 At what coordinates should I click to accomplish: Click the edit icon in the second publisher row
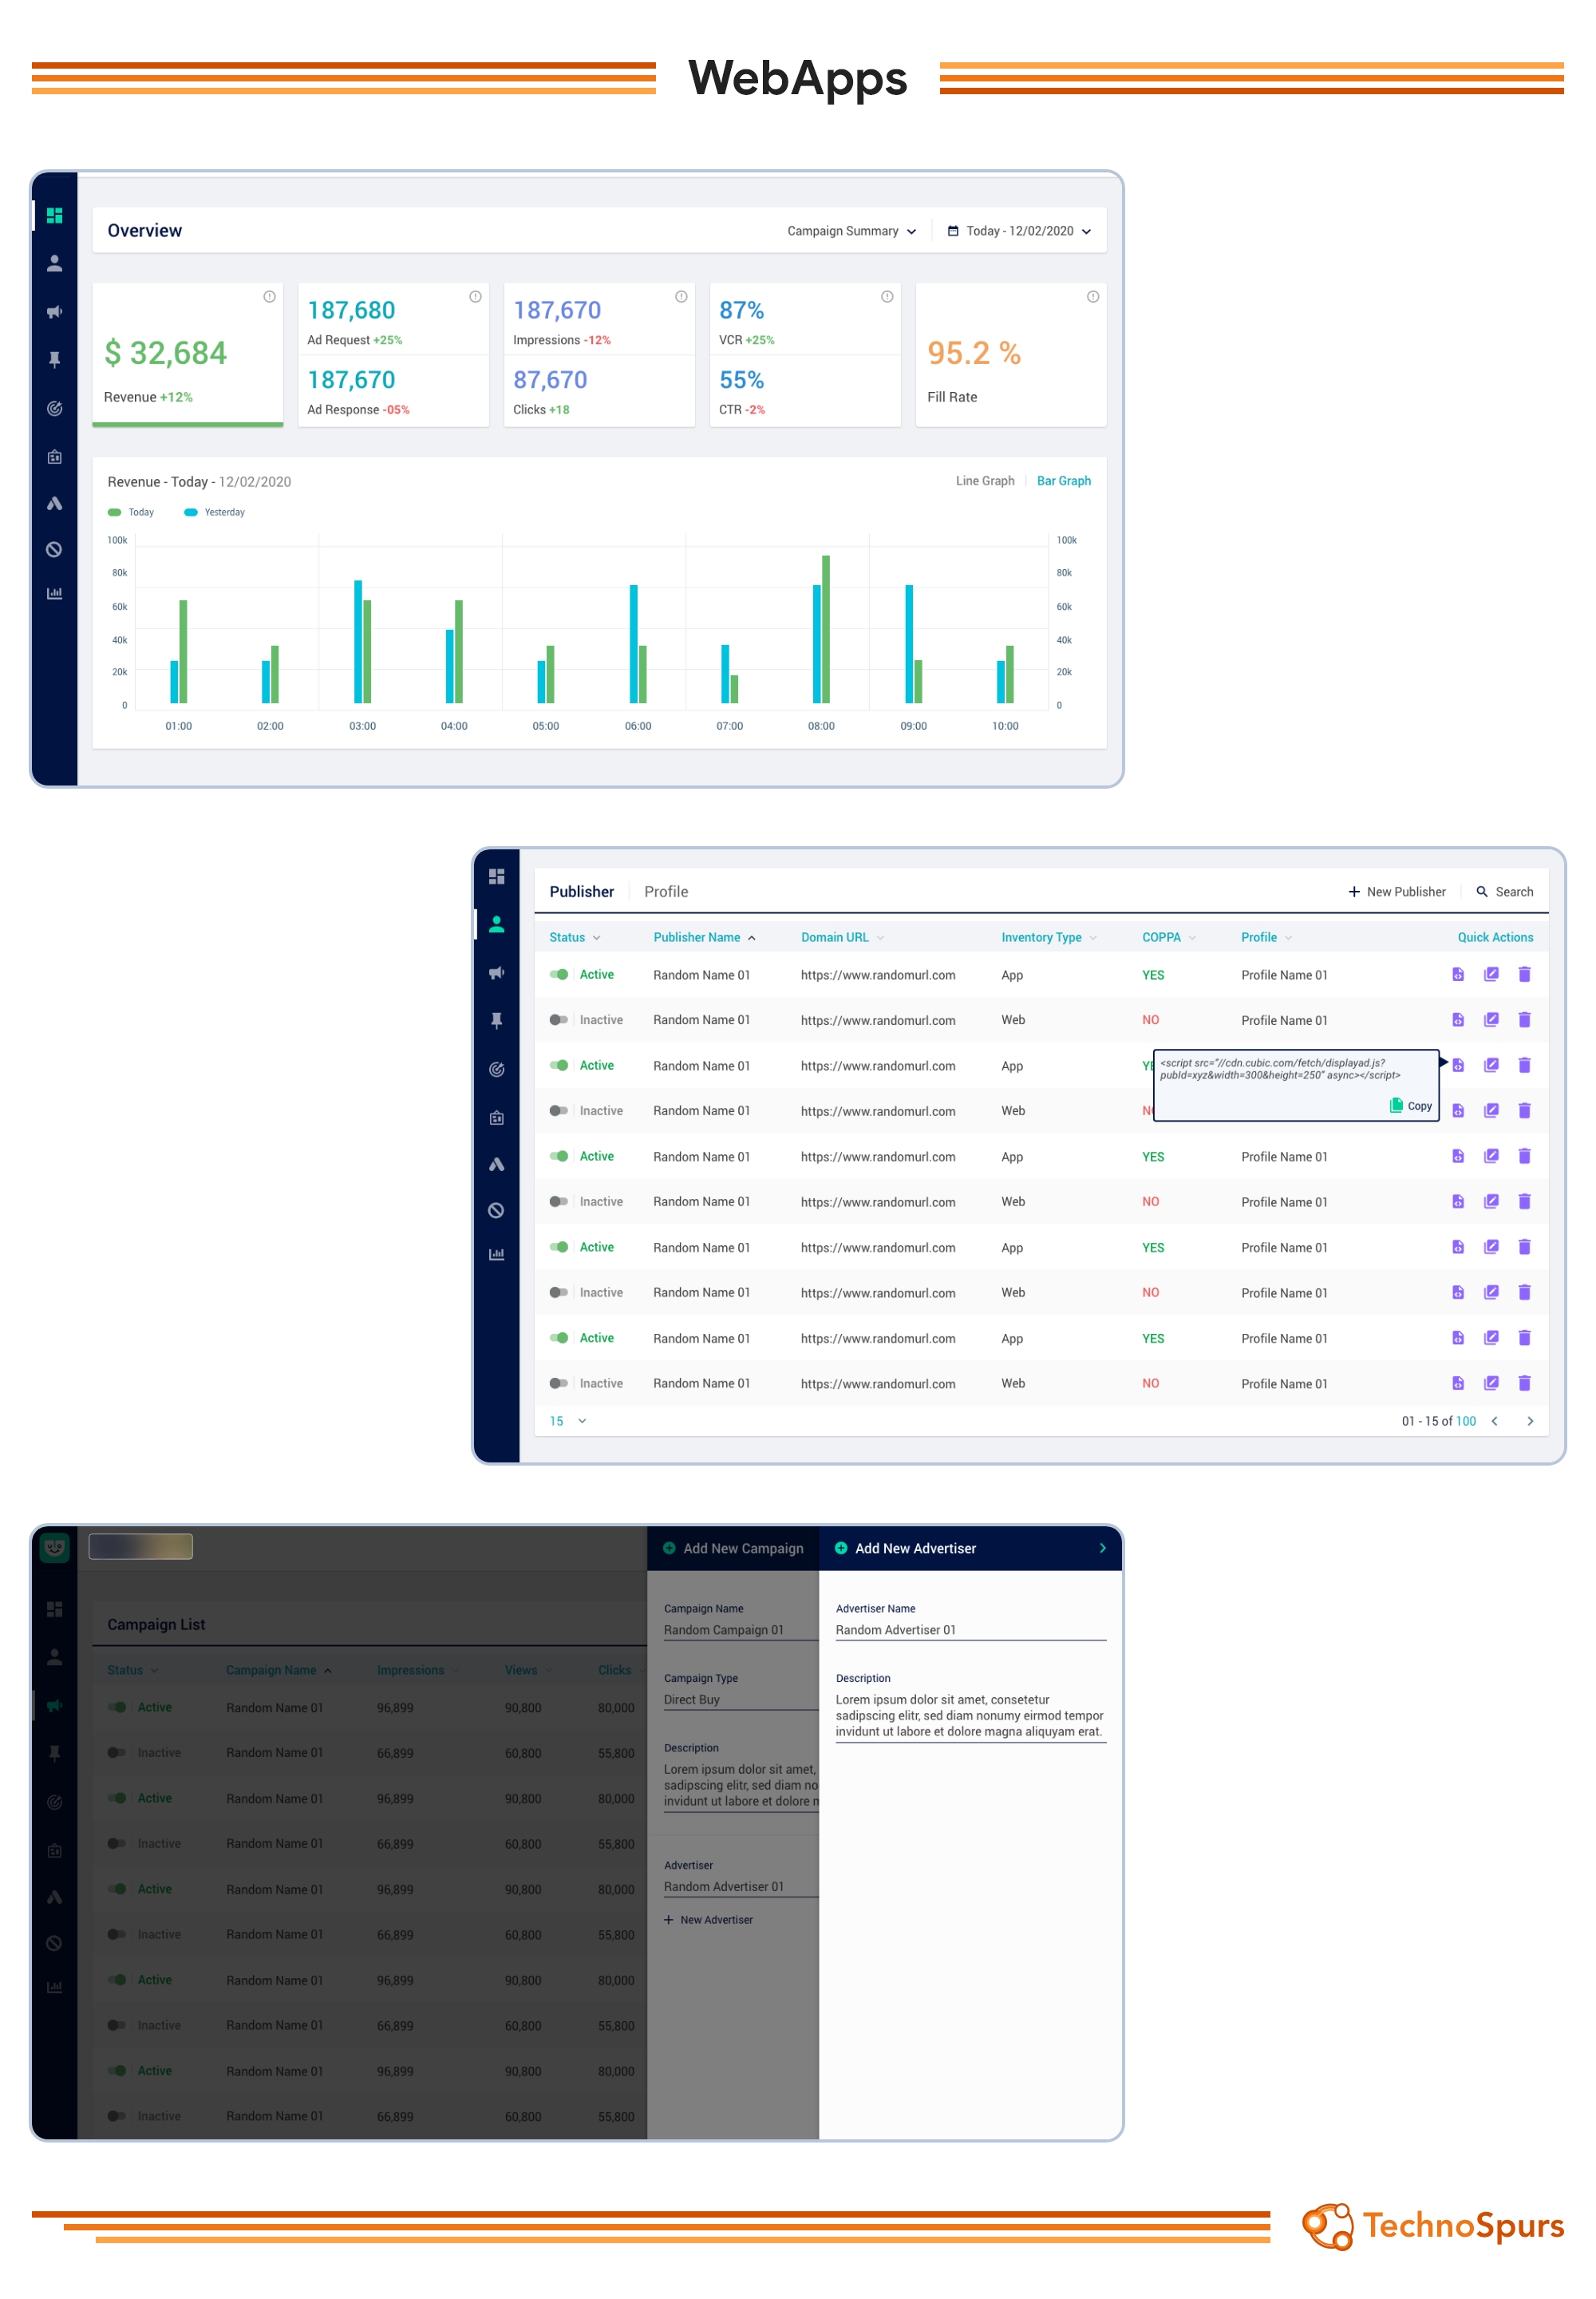tap(1491, 1019)
